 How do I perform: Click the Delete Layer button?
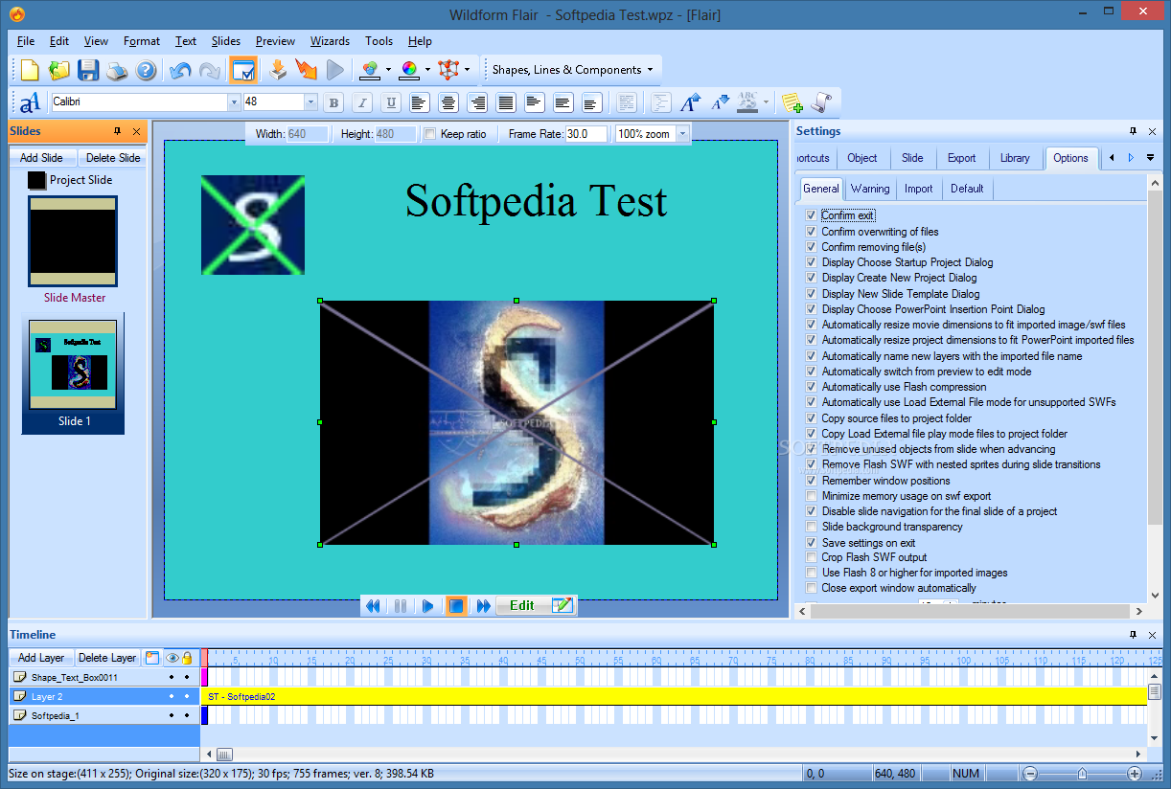107,658
